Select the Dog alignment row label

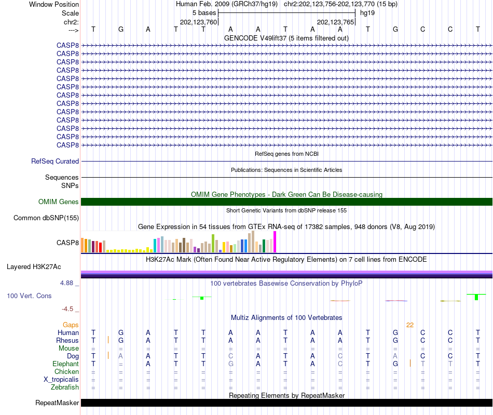click(x=73, y=356)
